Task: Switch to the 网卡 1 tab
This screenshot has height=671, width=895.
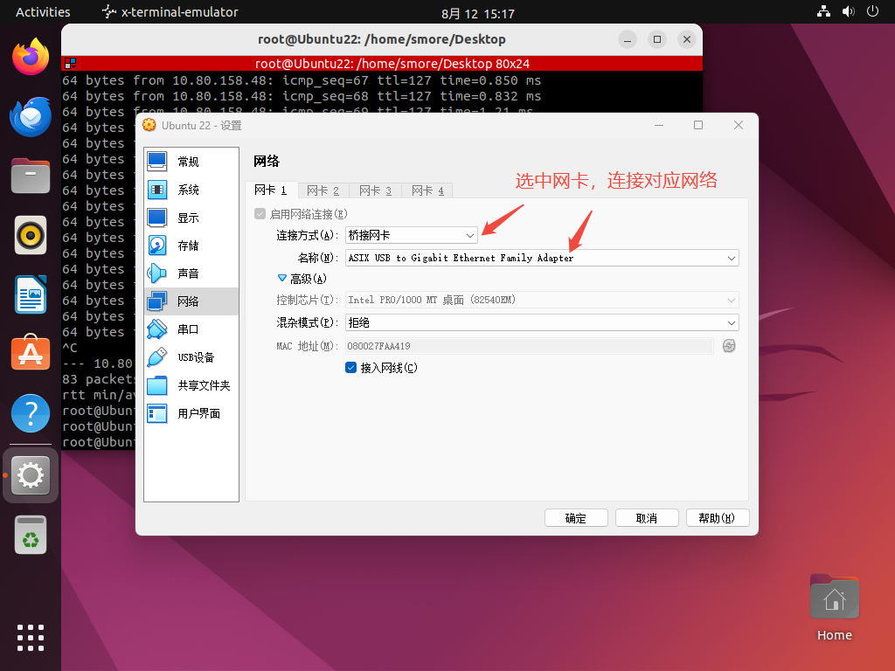Action: 271,190
